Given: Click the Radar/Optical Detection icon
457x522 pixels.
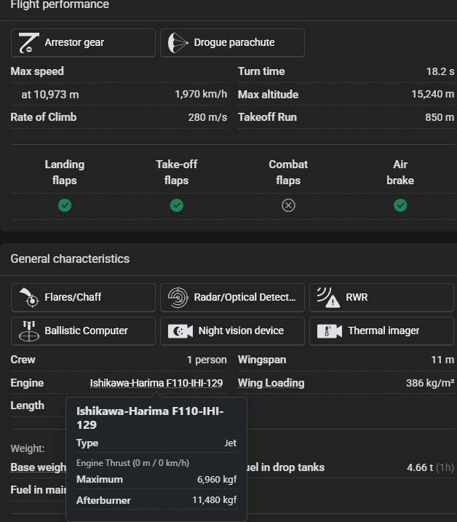Looking at the screenshot, I should click(178, 298).
